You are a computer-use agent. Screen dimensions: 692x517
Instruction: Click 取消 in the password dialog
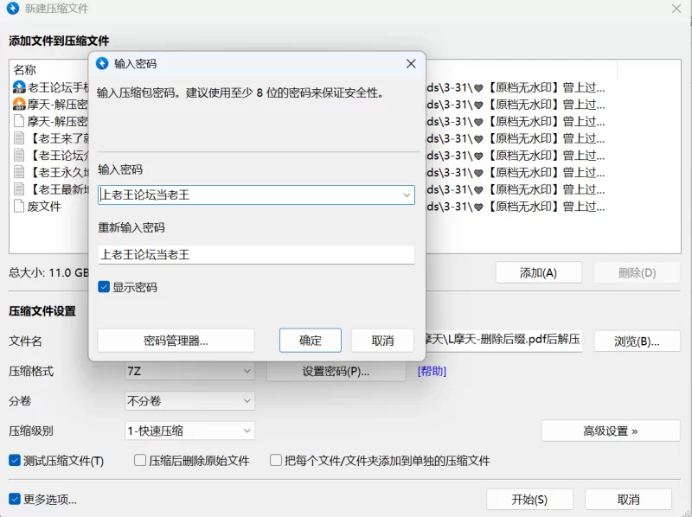click(x=382, y=340)
